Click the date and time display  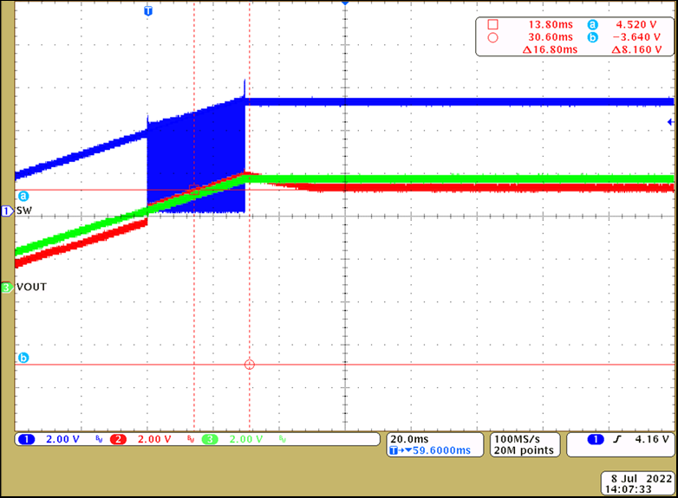pos(636,483)
